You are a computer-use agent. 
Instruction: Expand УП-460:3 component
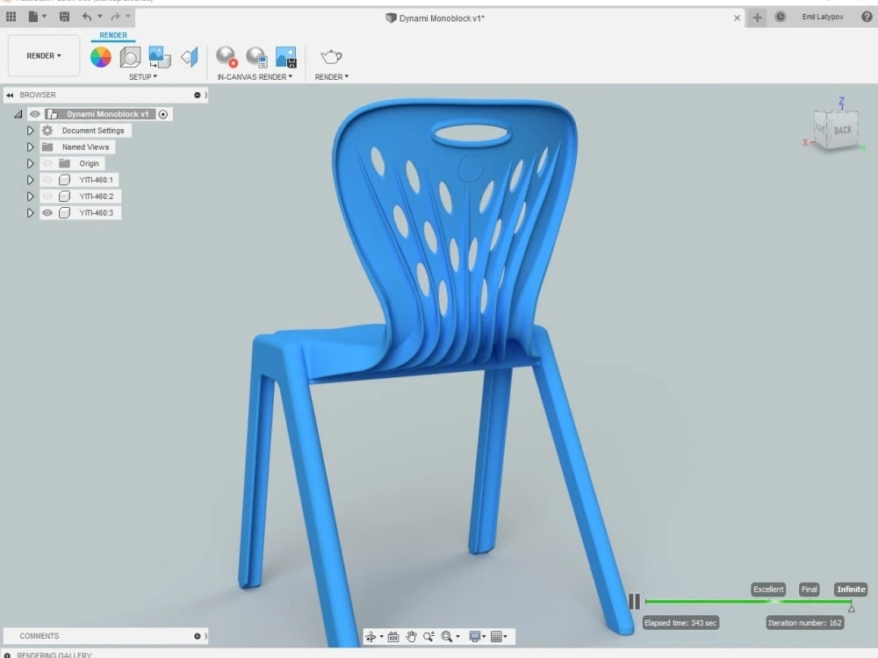click(x=30, y=212)
